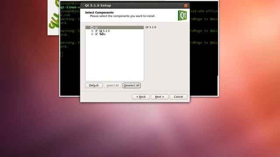The image size is (280, 157).
Task: Expand the Tools tree node
Action: pos(92,34)
